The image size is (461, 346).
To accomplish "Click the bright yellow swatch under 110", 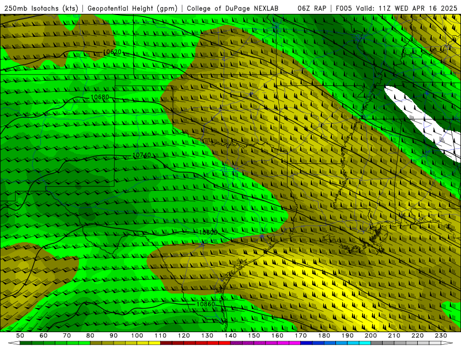I will click(154, 343).
